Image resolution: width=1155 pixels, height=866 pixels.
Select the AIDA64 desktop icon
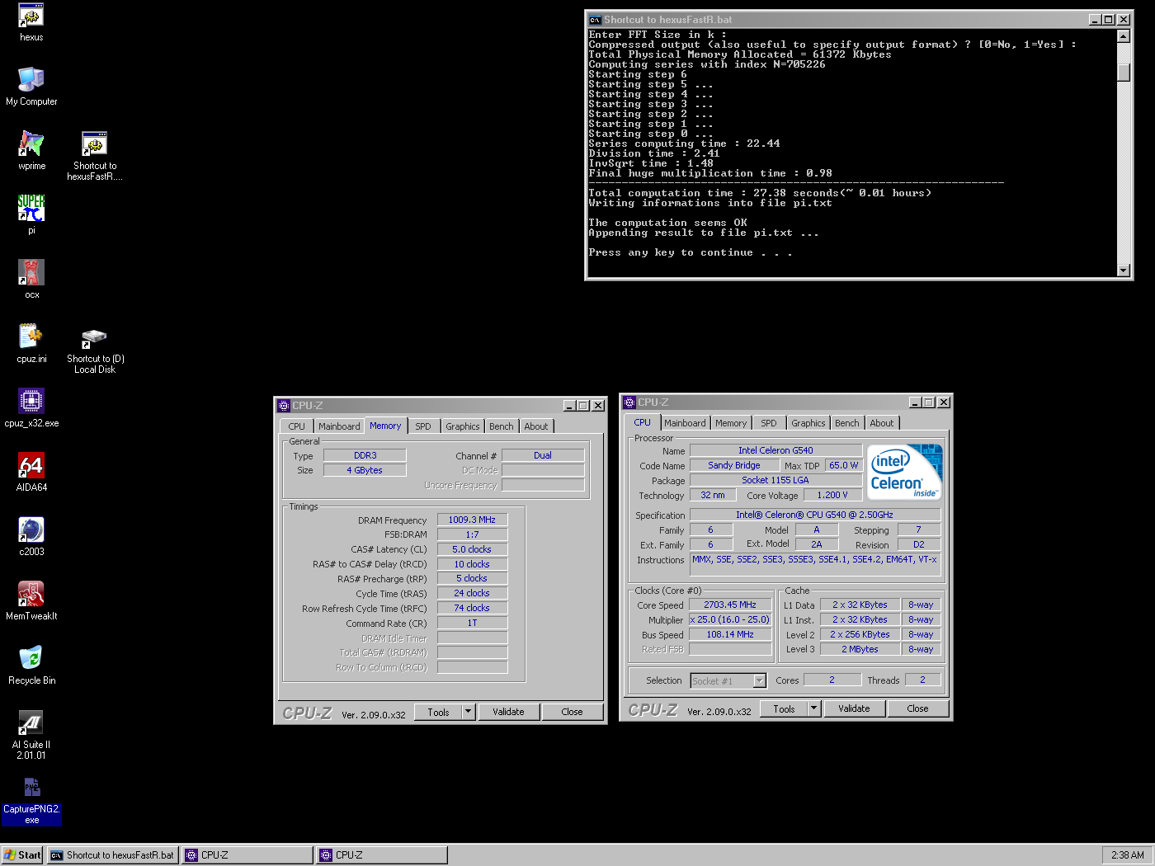pyautogui.click(x=31, y=472)
